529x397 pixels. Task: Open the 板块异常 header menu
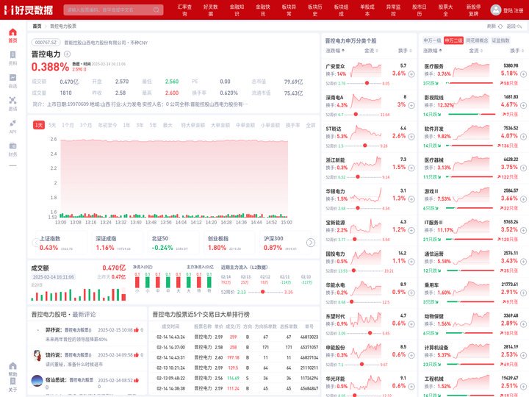[x=289, y=10]
